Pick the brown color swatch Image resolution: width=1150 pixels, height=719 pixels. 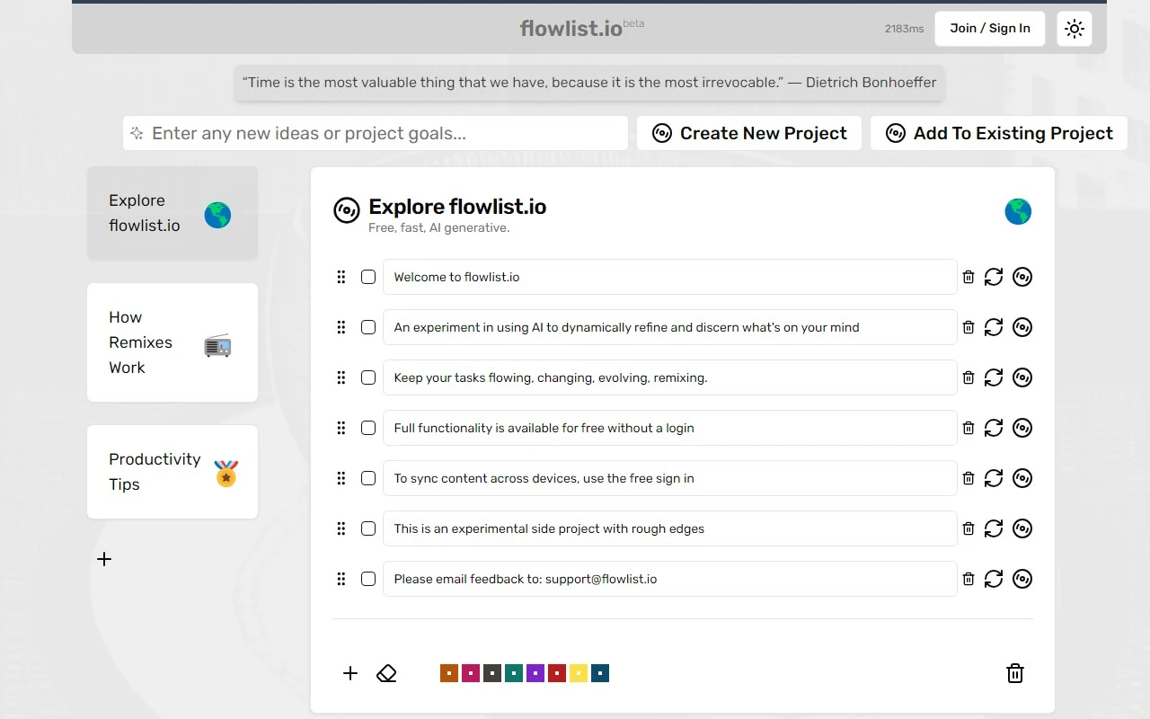[x=449, y=673]
